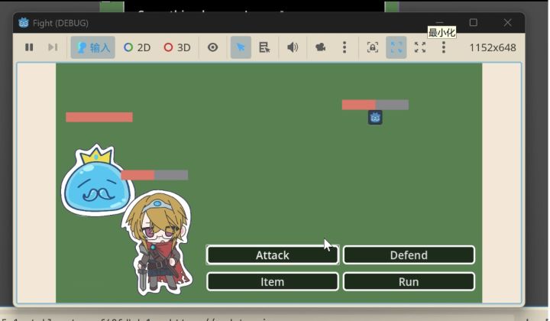
Task: Toggle selection visibility eye icon
Action: (x=212, y=47)
